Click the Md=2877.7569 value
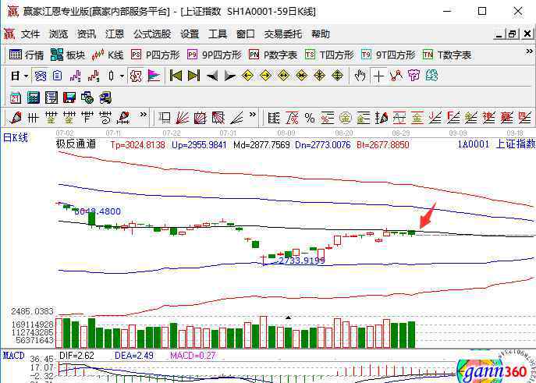The width and height of the screenshot is (536, 383). [261, 145]
